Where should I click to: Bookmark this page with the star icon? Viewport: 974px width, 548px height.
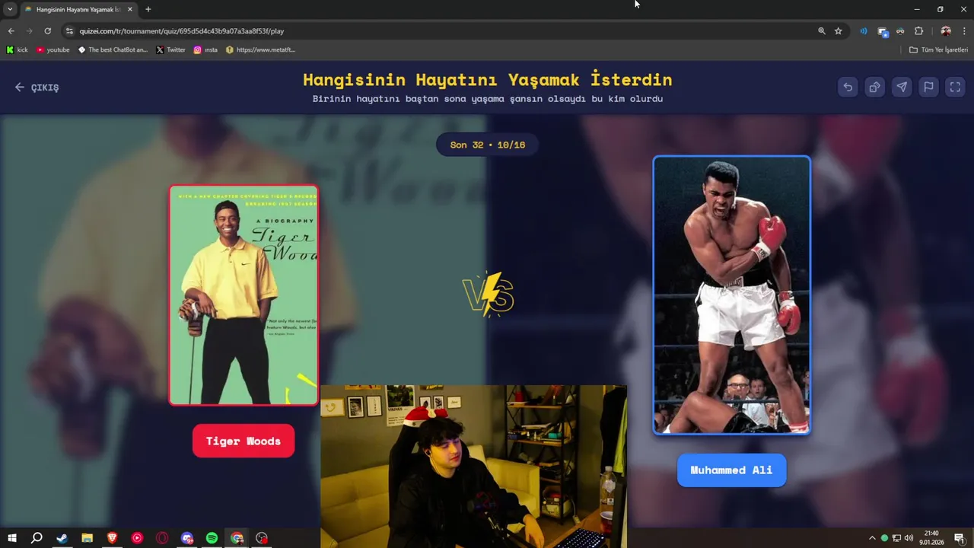(x=838, y=31)
